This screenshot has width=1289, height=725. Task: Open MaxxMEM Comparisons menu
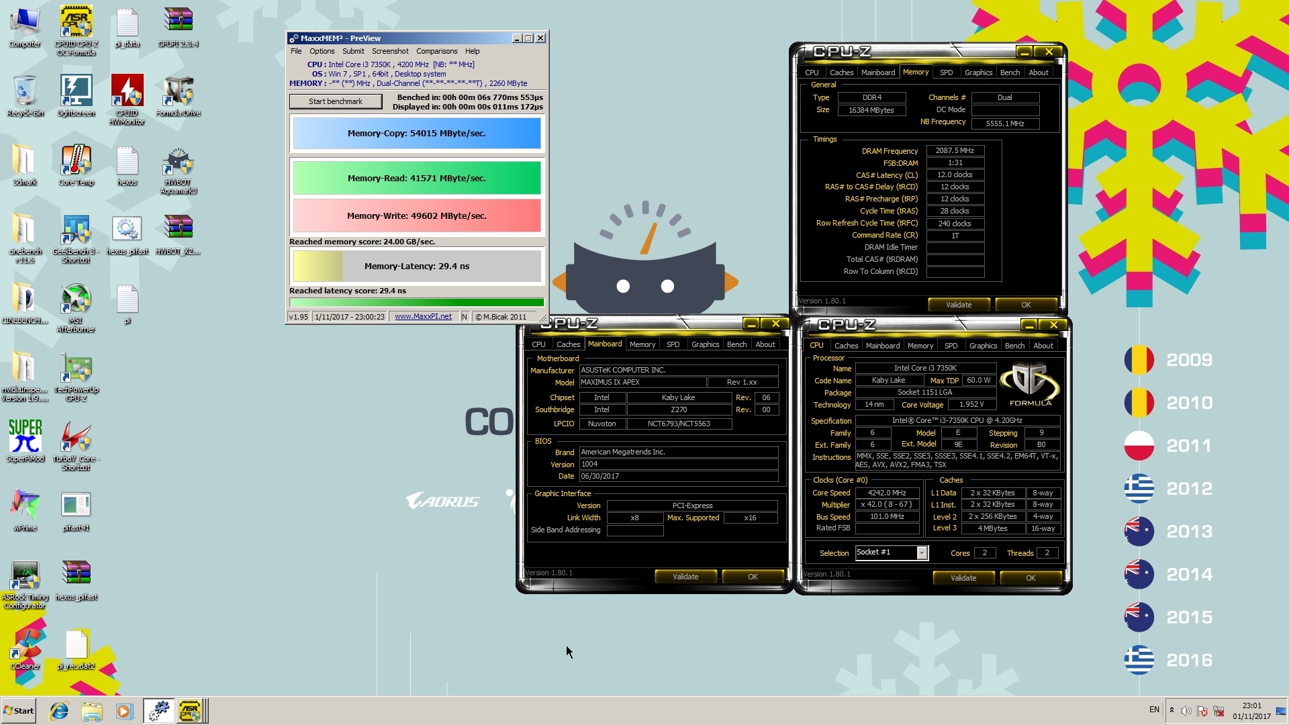point(436,51)
